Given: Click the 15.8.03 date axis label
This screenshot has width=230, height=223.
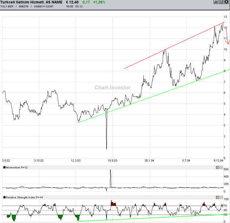Looking at the screenshot, I should click(113, 161).
